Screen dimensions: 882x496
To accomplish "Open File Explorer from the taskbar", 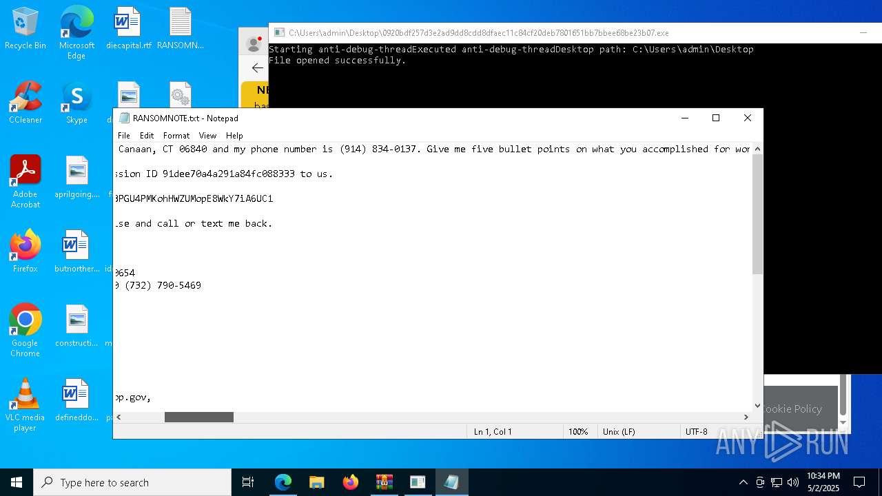I will pos(316,482).
